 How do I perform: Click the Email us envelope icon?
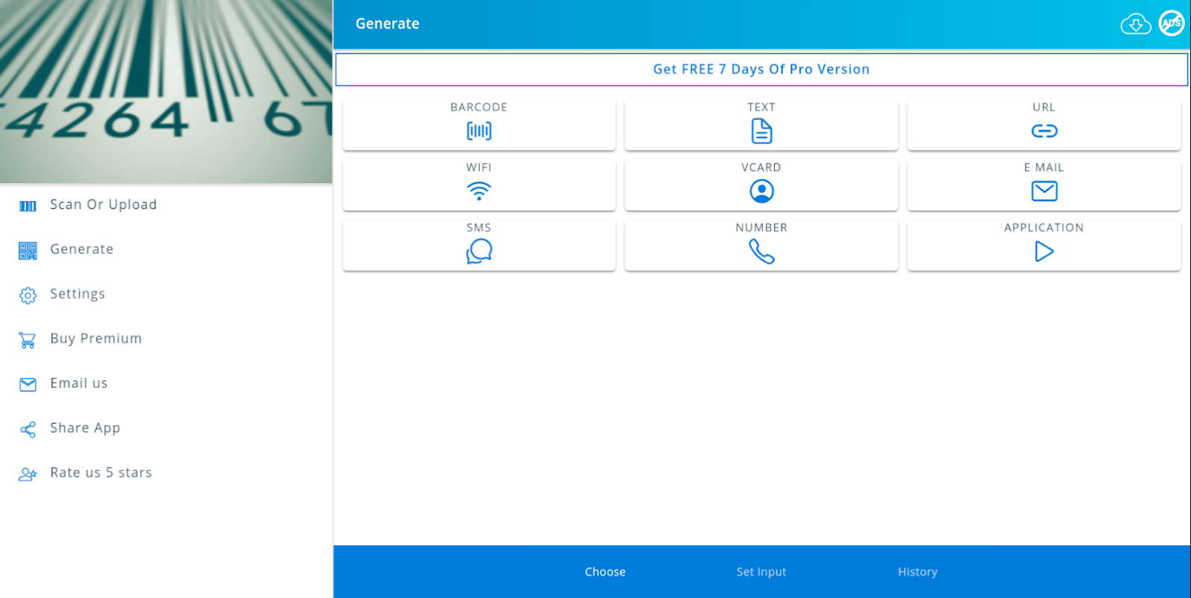[x=28, y=384]
